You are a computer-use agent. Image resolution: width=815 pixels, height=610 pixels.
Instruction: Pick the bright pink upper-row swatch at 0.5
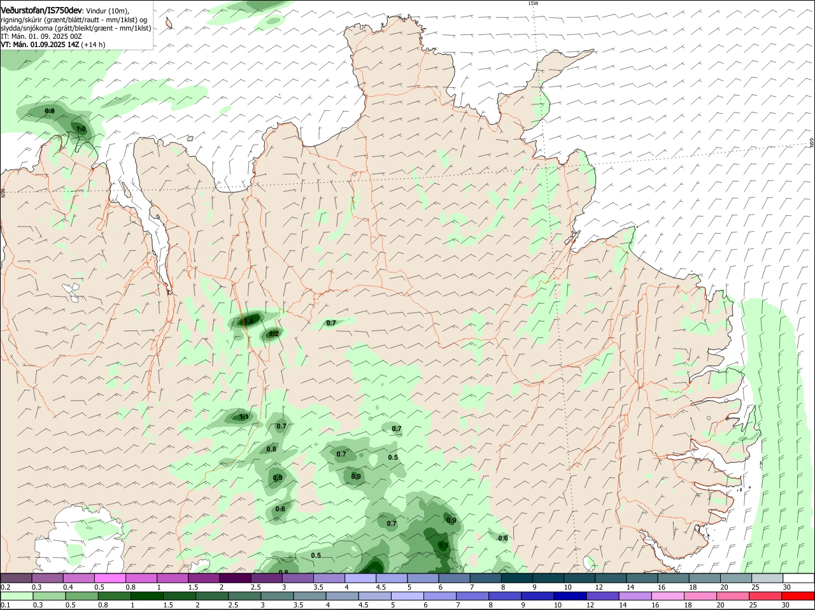110,578
